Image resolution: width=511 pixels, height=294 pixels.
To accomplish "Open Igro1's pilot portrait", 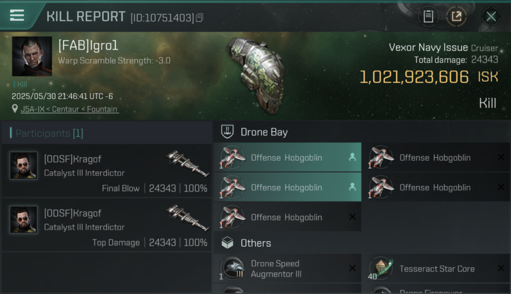I will coord(32,56).
